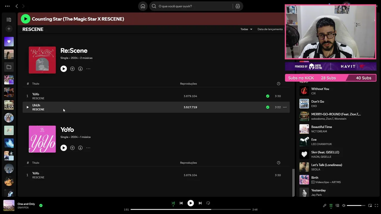381x214 pixels.
Task: Toggle repeat mode
Action: pos(208,203)
